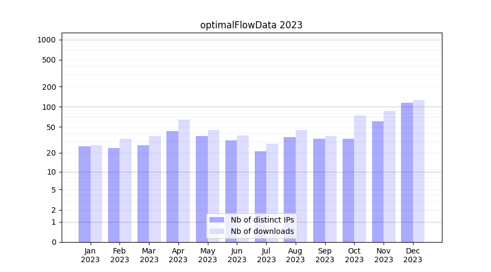Click the "Jan 2023" x-axis label
The height and width of the screenshot is (272, 491).
91,255
